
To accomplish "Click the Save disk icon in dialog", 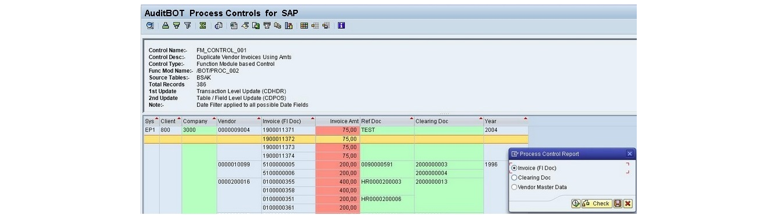I will pyautogui.click(x=618, y=203).
